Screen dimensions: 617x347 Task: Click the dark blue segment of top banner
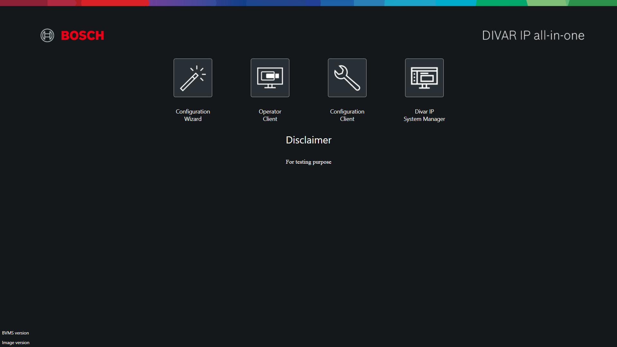[283, 3]
